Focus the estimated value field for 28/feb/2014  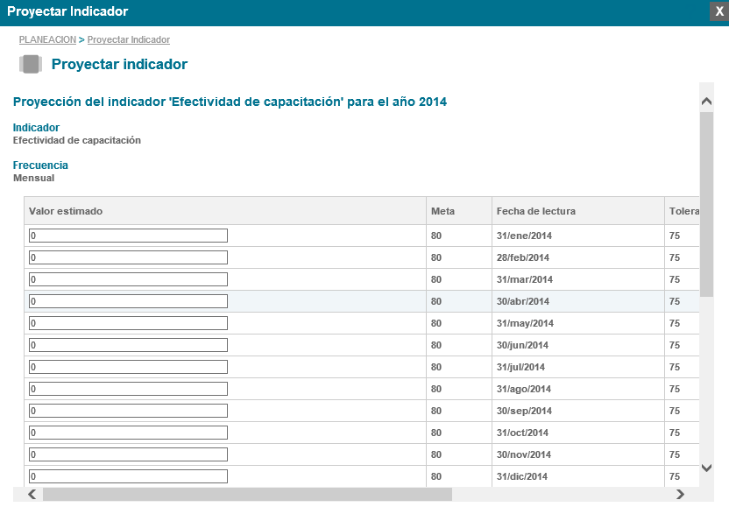tap(128, 257)
